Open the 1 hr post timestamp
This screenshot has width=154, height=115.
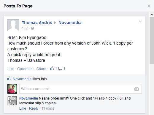[x=25, y=29]
